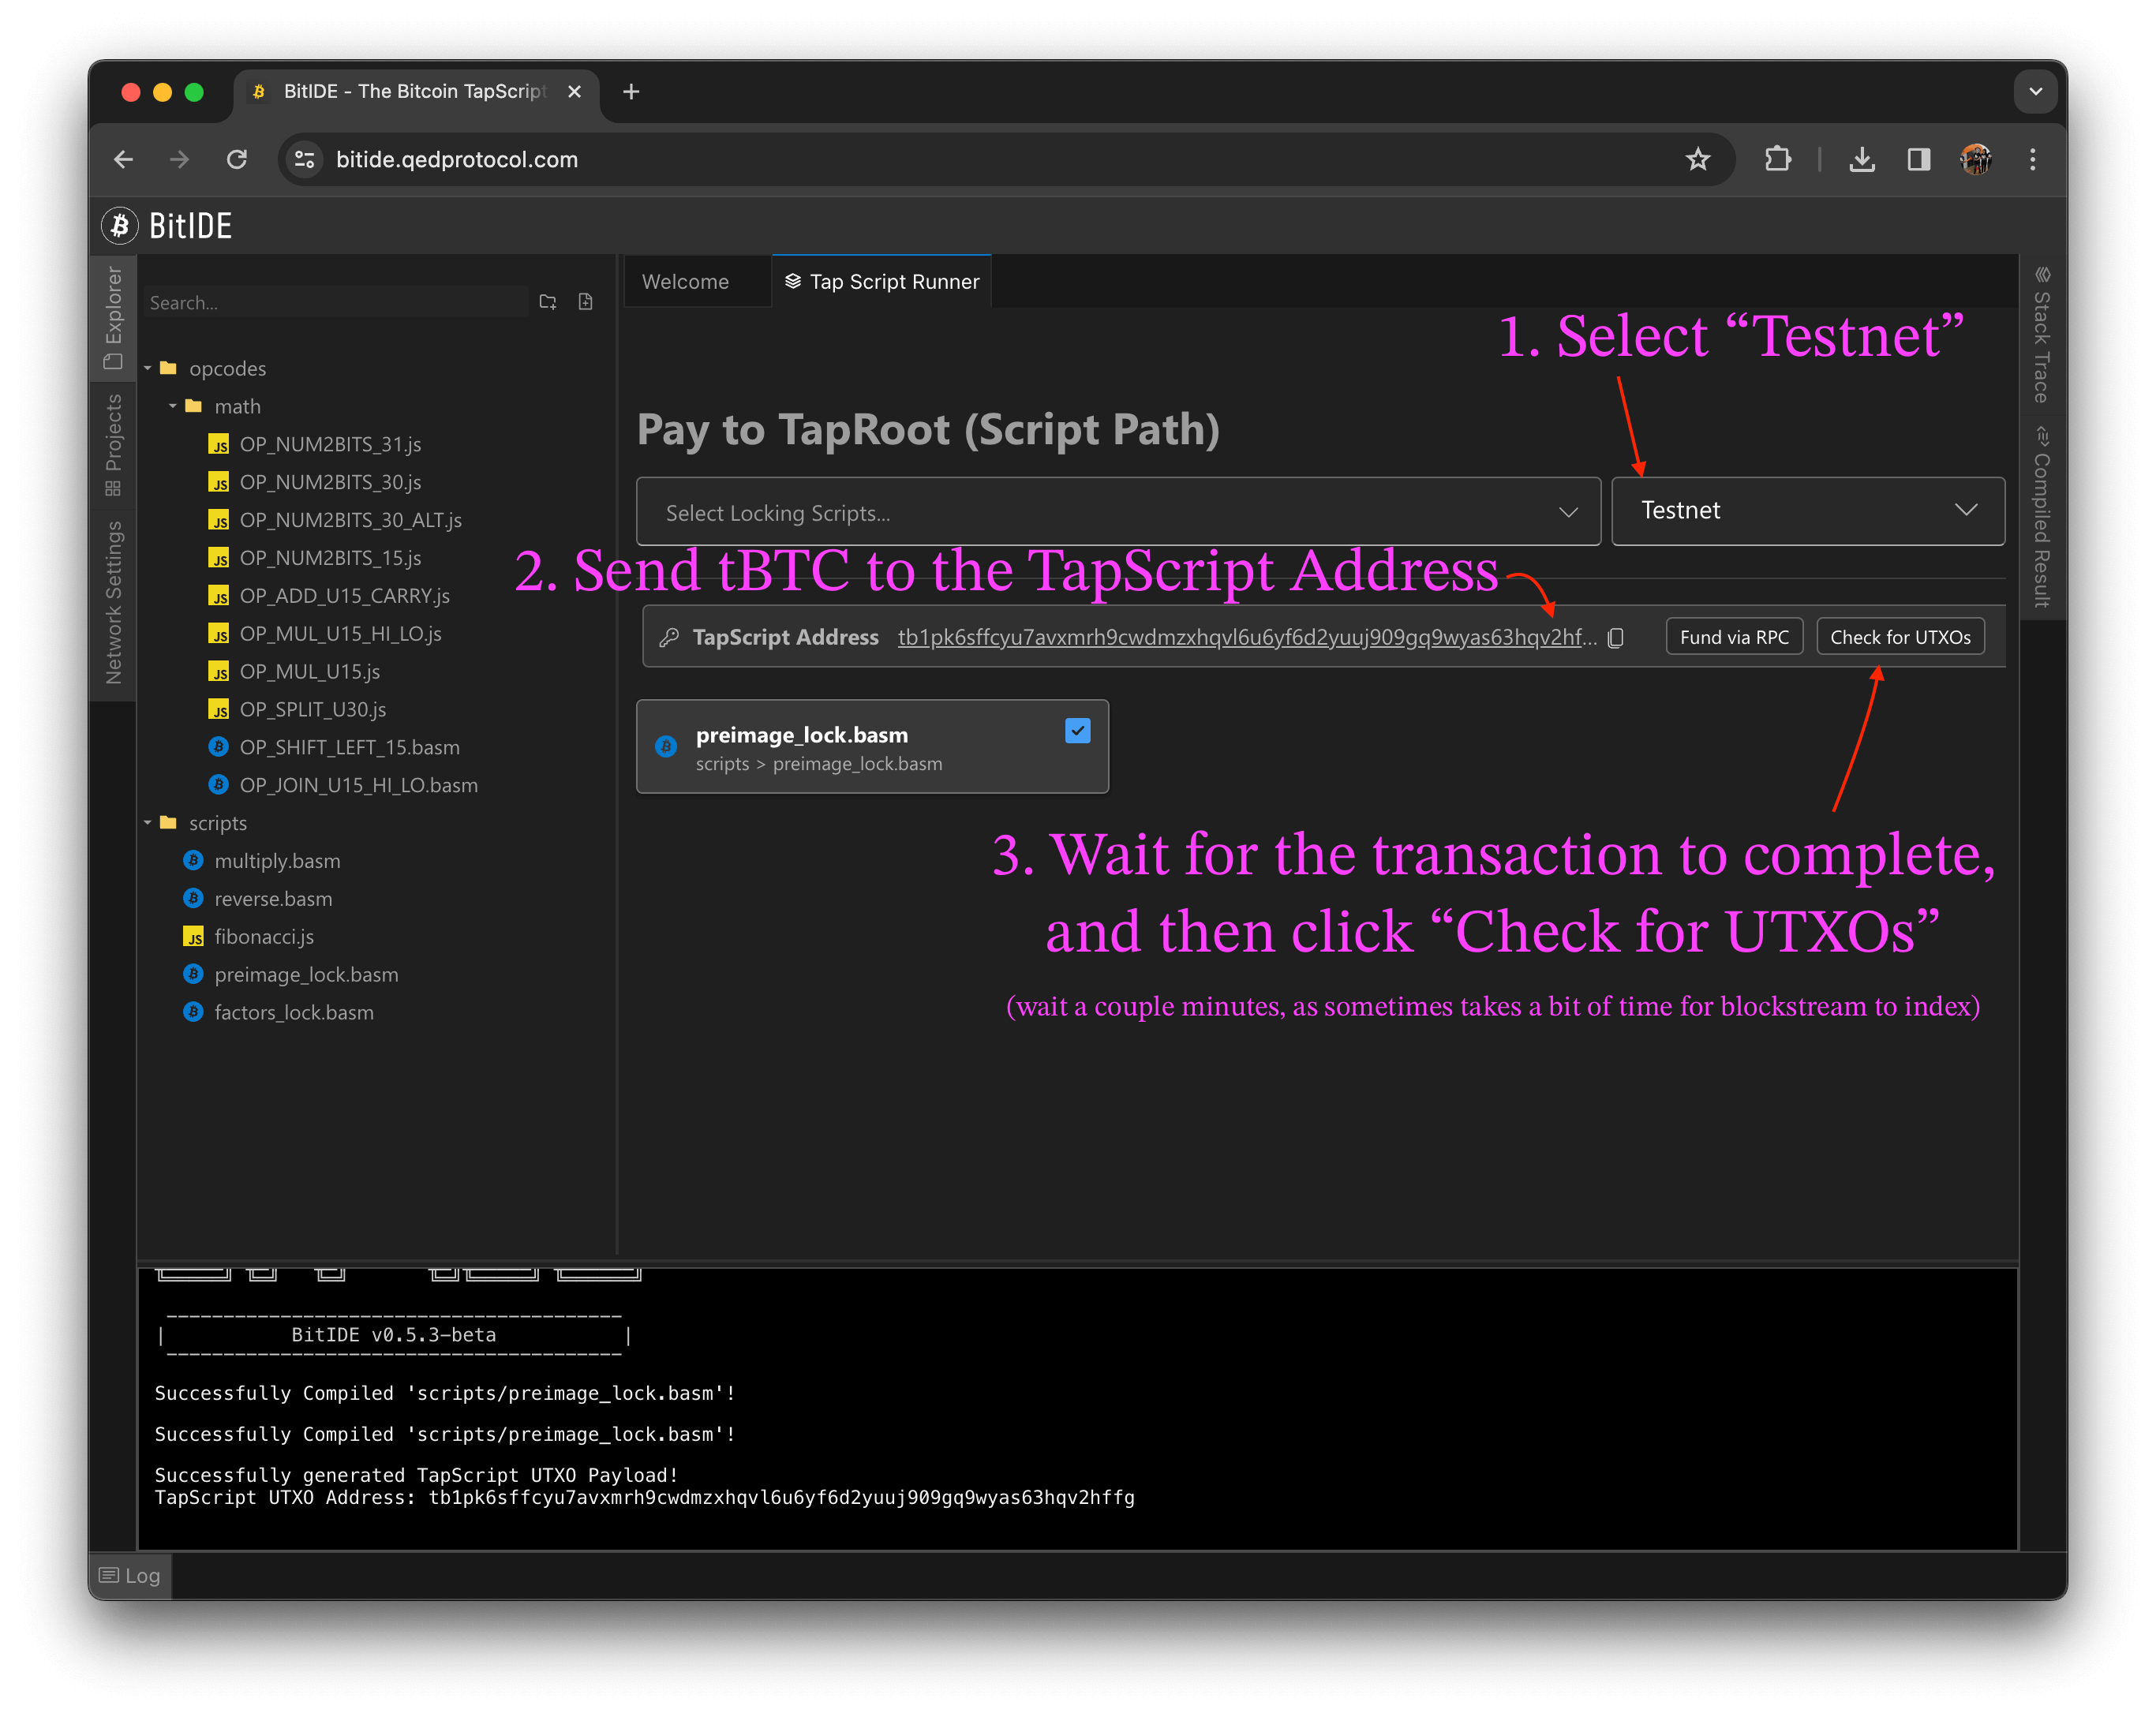The width and height of the screenshot is (2156, 1717).
Task: Open the Explorer side panel tab
Action: click(x=113, y=318)
